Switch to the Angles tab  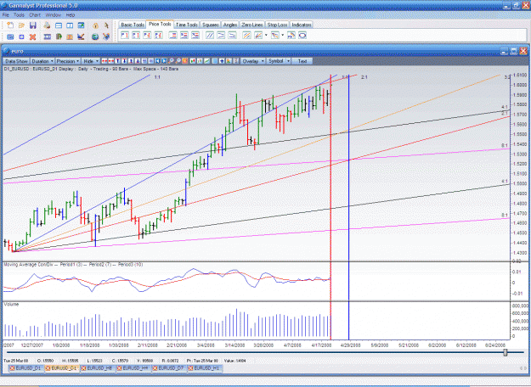coord(230,25)
